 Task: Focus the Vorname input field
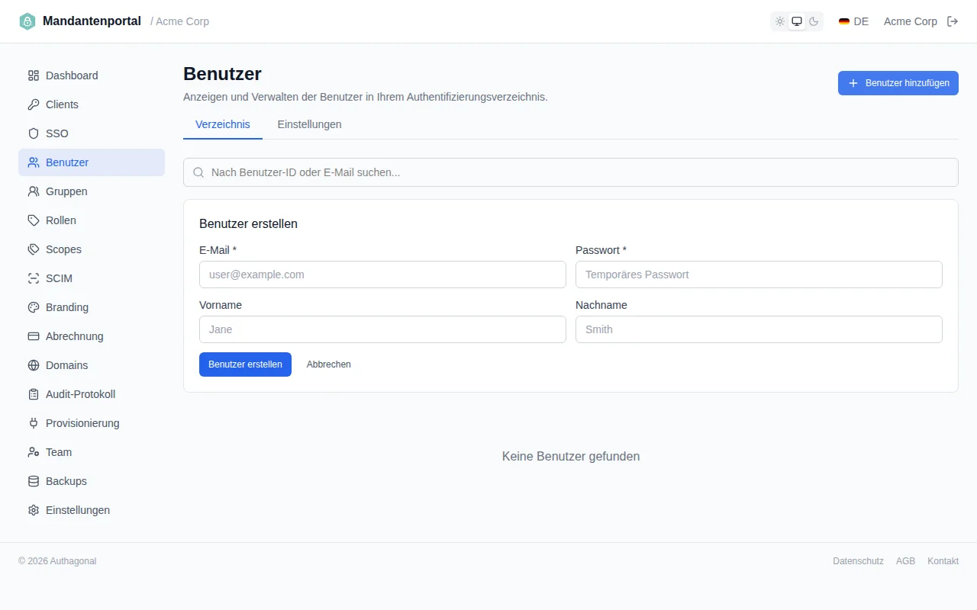[x=382, y=329]
